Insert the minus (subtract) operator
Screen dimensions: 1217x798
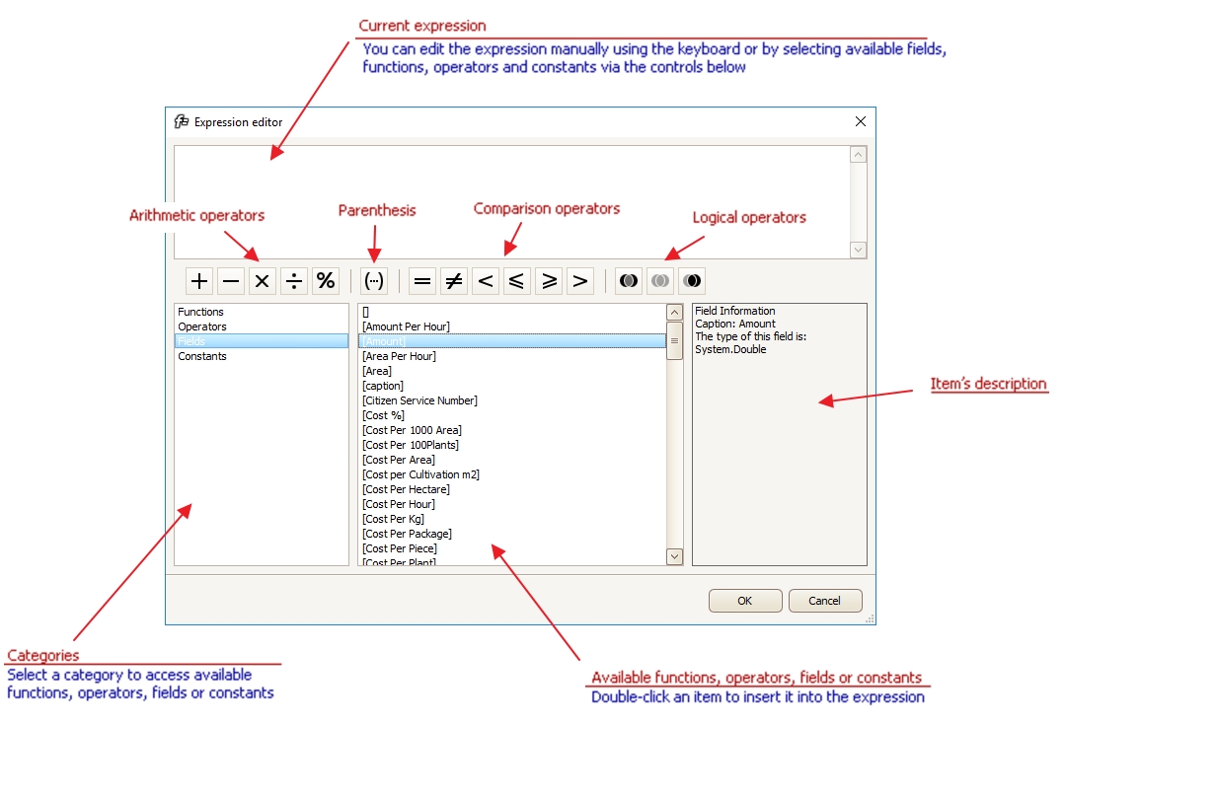point(231,281)
